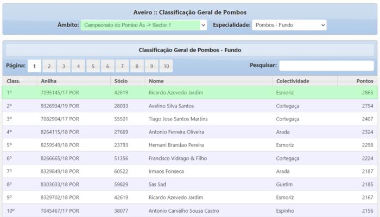Sort table by Nome column

point(156,81)
